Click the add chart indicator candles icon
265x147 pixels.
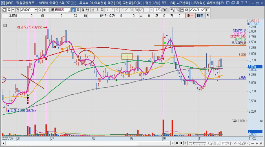(172, 10)
